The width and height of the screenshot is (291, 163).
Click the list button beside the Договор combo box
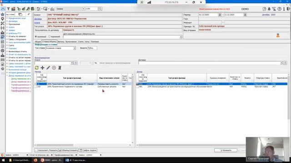(x=285, y=63)
